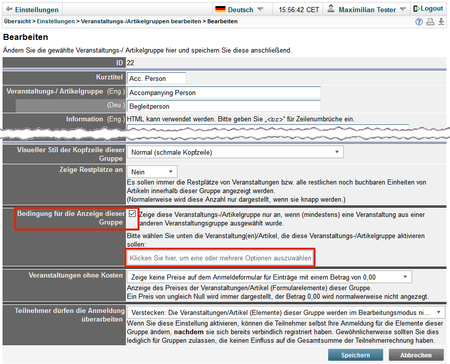Screen dimensions: 450x364
Task: Open the Veranstaltungen ohne Kosten dropdown
Action: tap(269, 277)
